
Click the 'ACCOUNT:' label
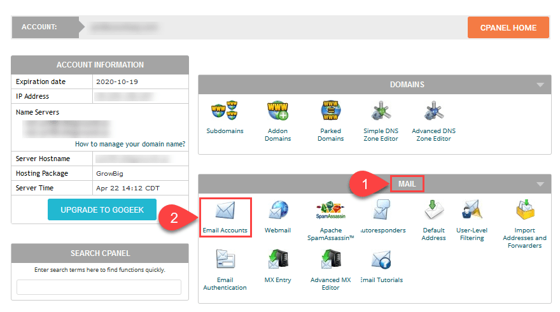pos(39,27)
